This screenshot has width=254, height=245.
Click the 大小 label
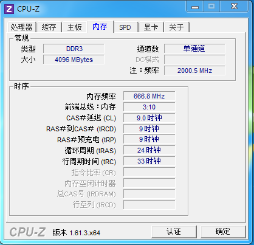click(x=28, y=60)
